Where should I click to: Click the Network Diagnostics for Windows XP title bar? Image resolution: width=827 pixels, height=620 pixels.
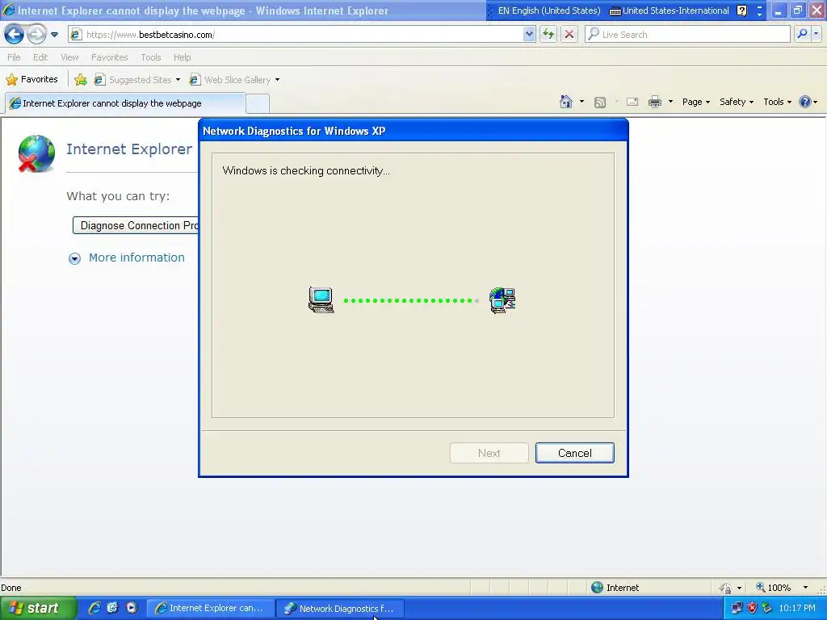coord(413,131)
